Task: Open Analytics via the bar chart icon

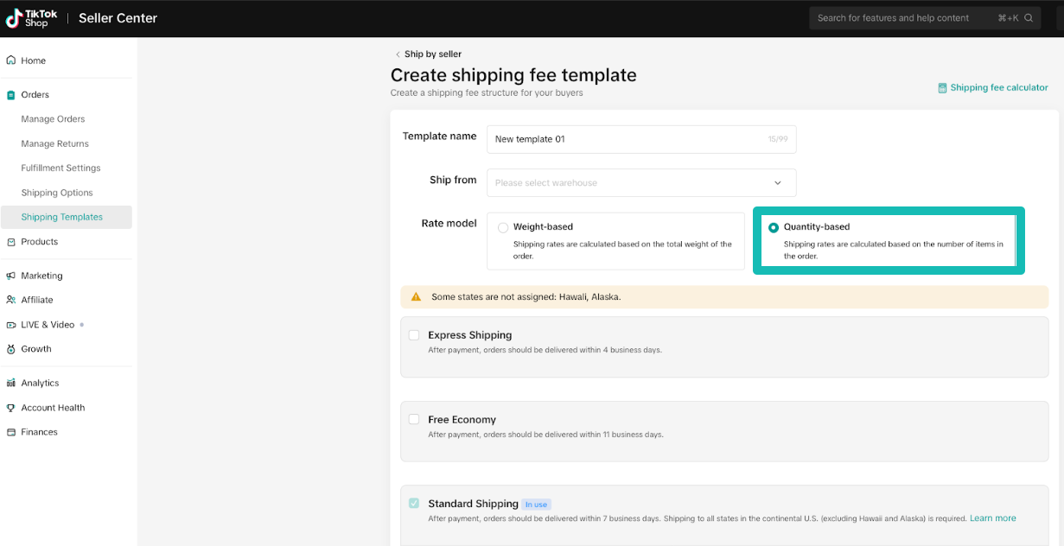Action: tap(12, 383)
